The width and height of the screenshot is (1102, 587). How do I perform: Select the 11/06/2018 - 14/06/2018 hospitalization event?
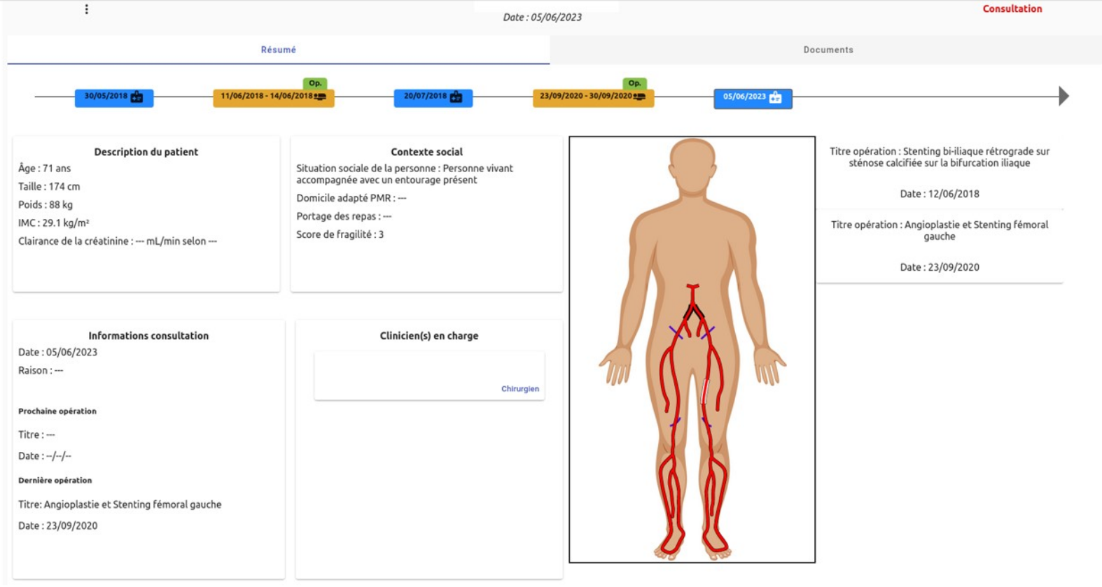[x=274, y=97]
